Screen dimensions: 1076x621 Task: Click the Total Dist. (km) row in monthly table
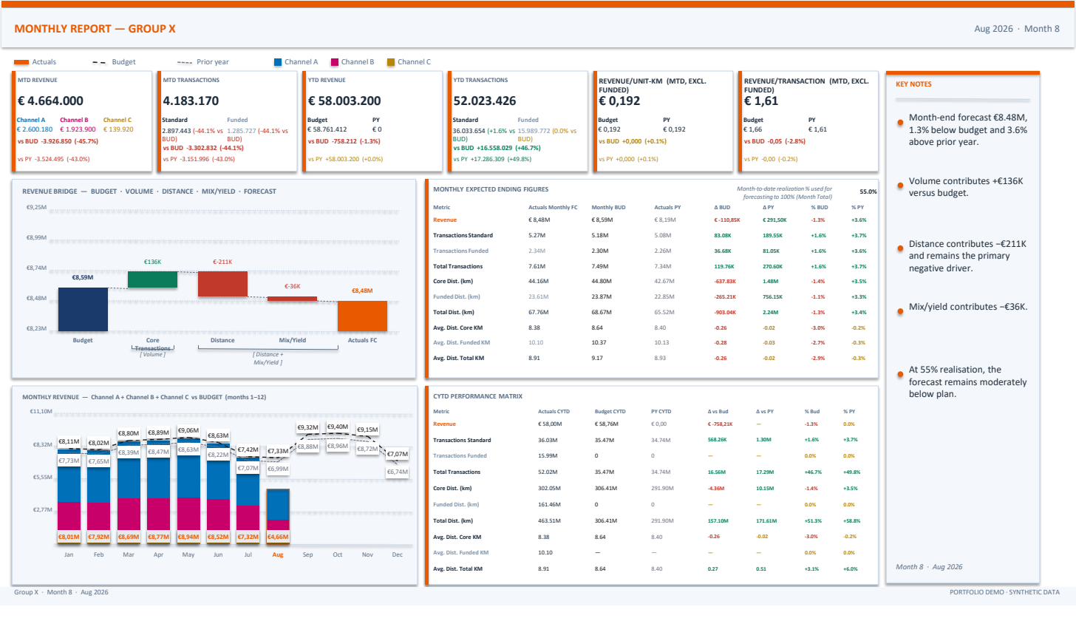(x=650, y=312)
